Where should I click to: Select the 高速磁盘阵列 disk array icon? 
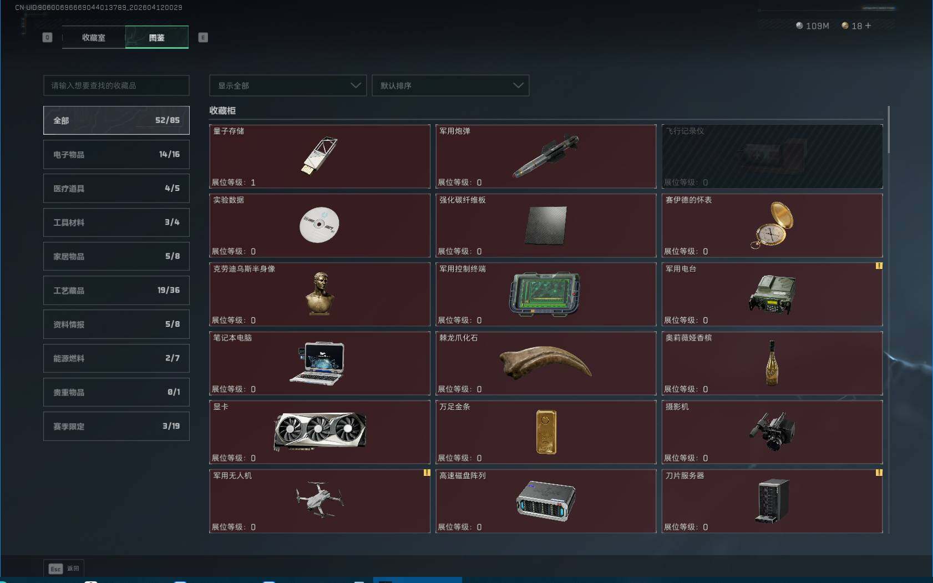[x=546, y=500]
